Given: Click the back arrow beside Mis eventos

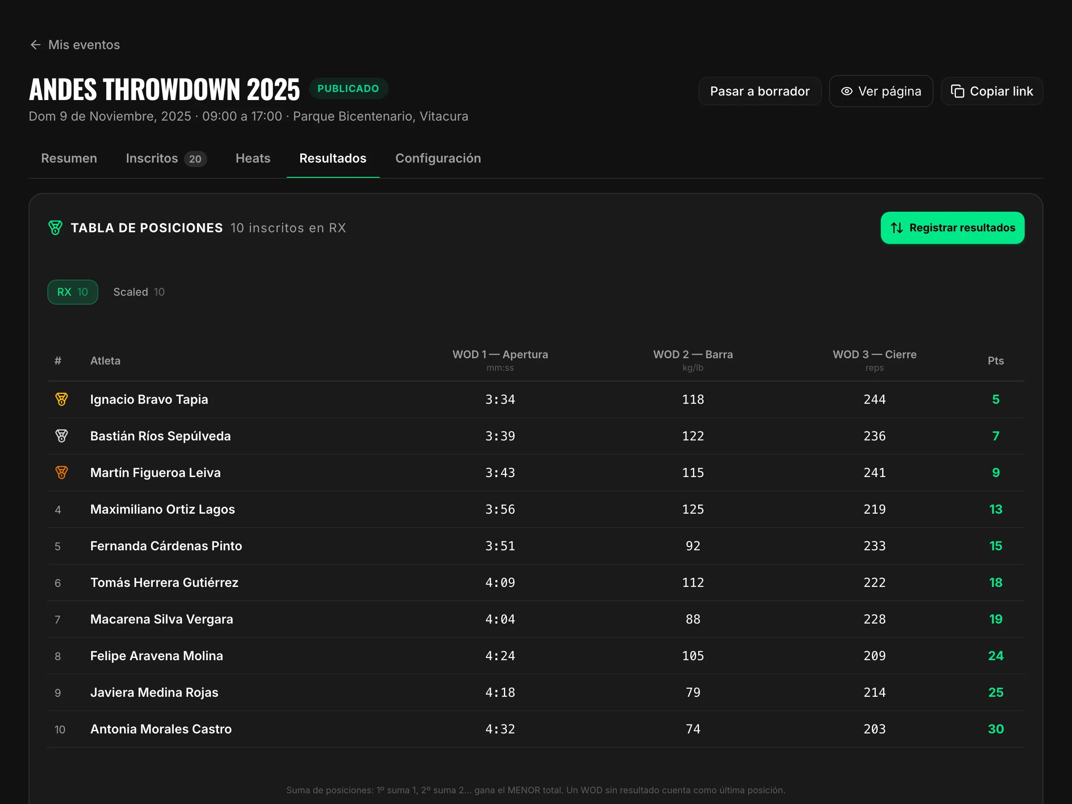Looking at the screenshot, I should click(x=35, y=45).
